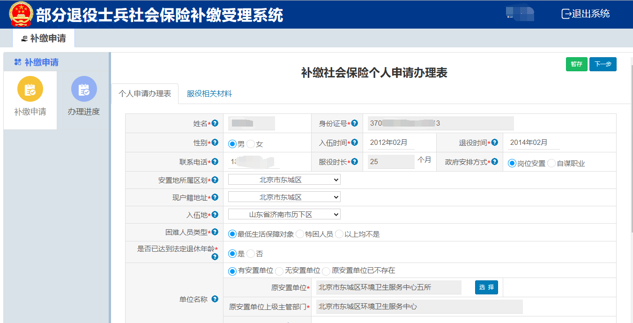This screenshot has width=633, height=323.
Task: Open the 安置地所属区划 dropdown
Action: pyautogui.click(x=284, y=180)
